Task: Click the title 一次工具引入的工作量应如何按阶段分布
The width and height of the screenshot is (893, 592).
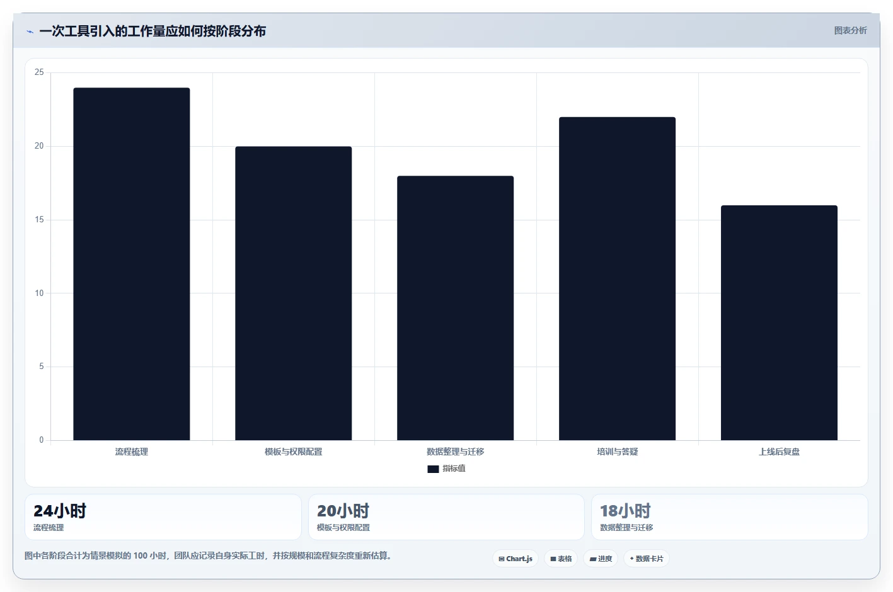Action: pyautogui.click(x=153, y=31)
